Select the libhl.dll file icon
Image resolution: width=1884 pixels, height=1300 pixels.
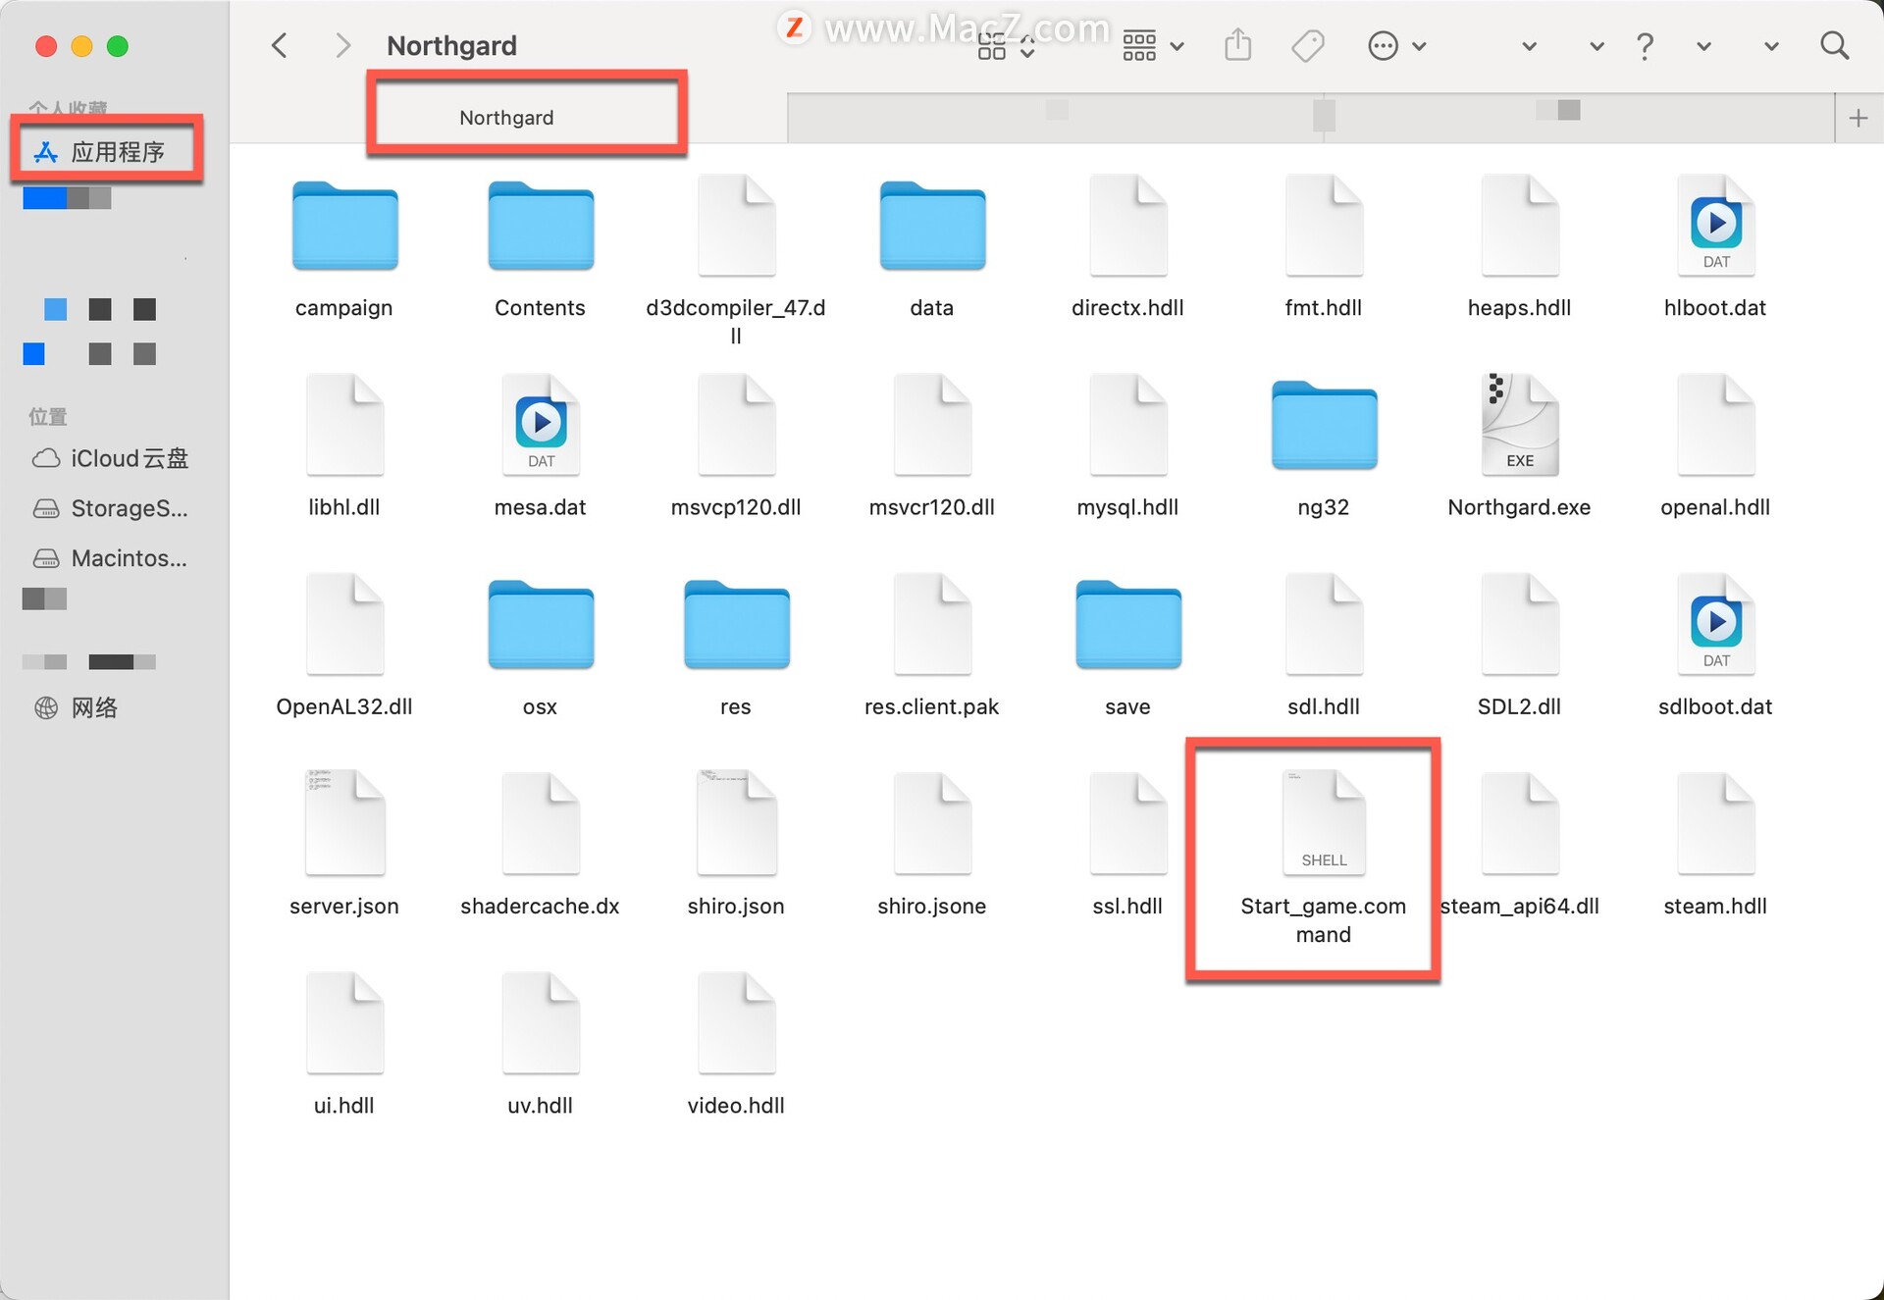pos(344,426)
